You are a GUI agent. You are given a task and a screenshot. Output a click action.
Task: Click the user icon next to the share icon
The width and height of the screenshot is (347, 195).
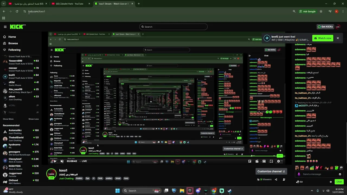(284, 179)
